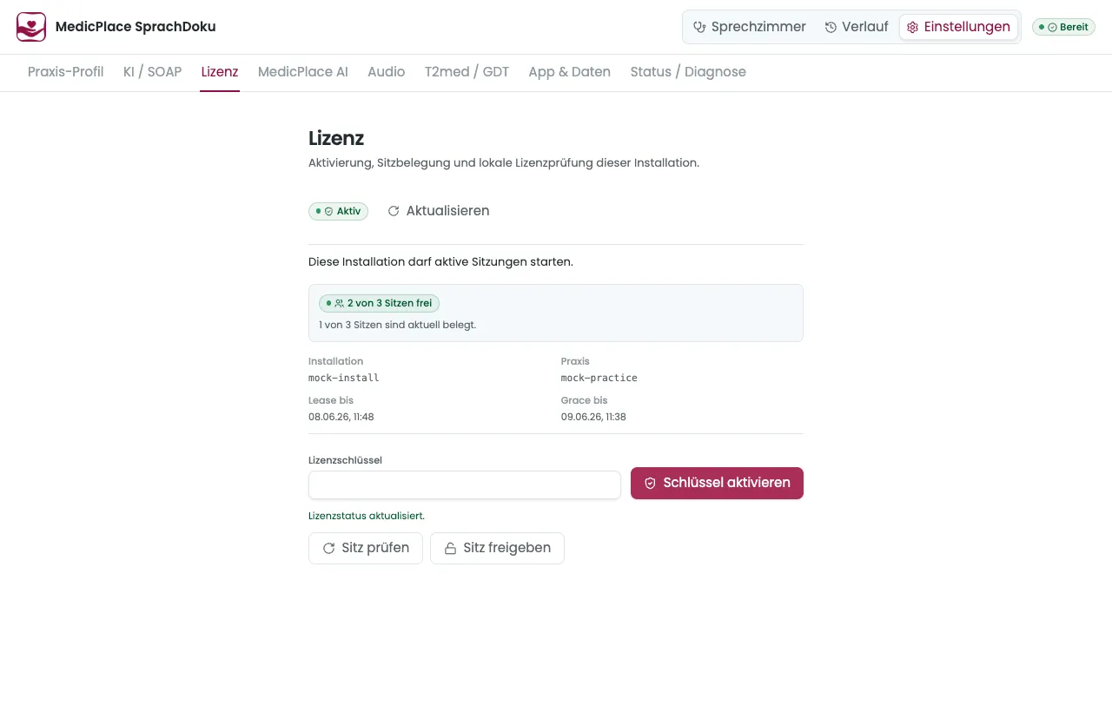Screen dimensions: 1112x712
Task: Click the Sitz prüfen button label
Action: [x=375, y=548]
